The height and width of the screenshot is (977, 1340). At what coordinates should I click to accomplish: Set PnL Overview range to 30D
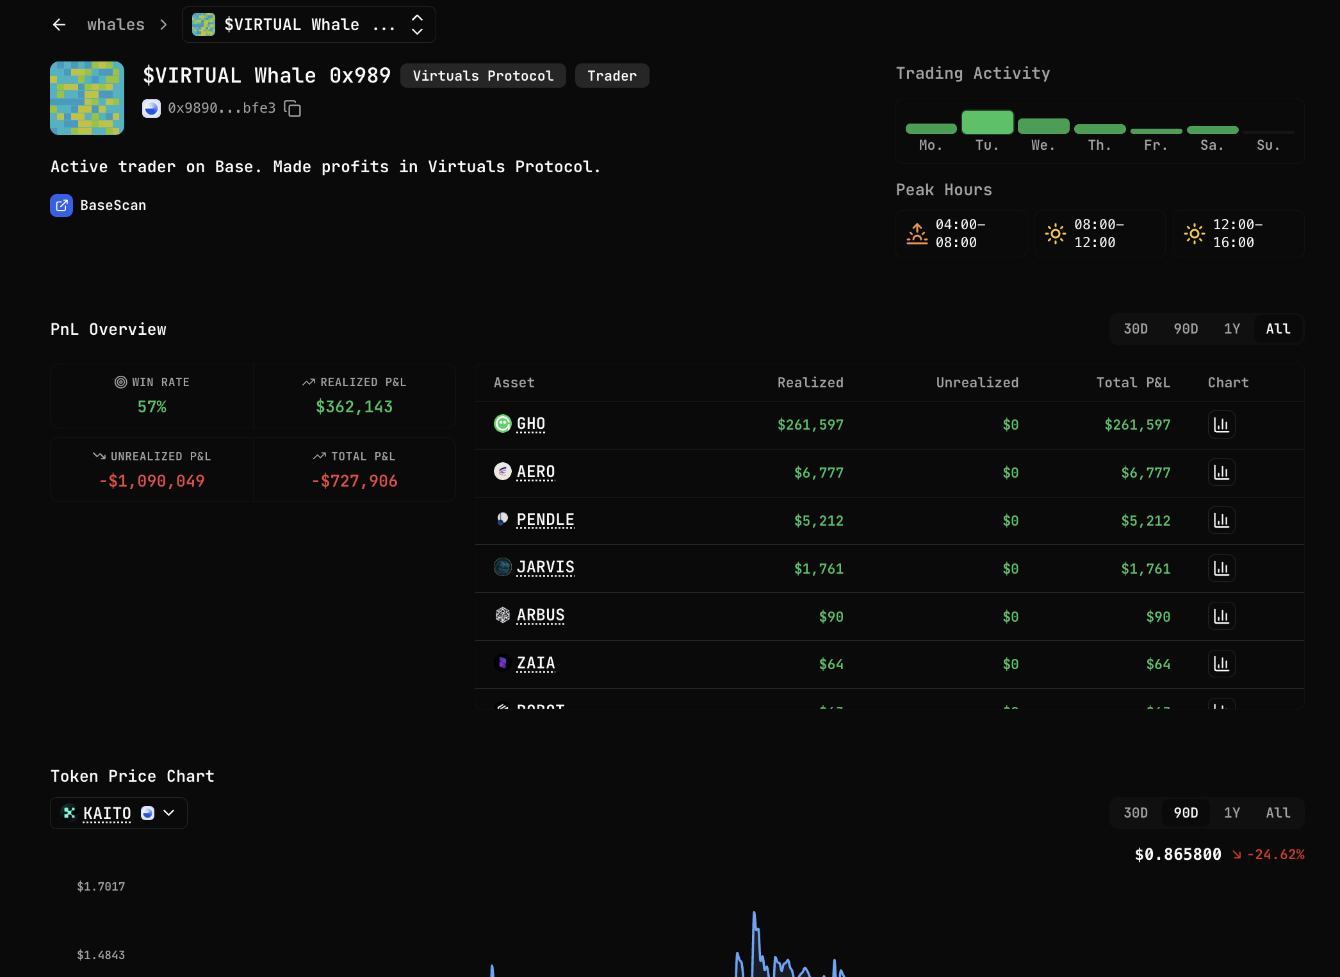1135,329
